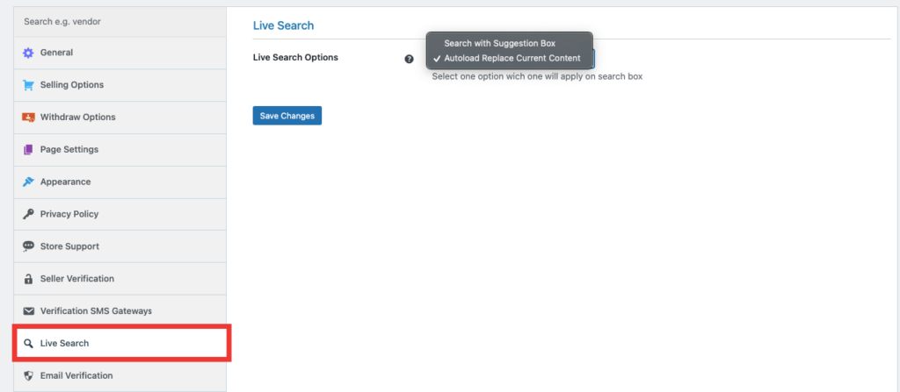The image size is (900, 392).
Task: Click the Verification SMS Gateways envelope icon
Action: pos(28,311)
